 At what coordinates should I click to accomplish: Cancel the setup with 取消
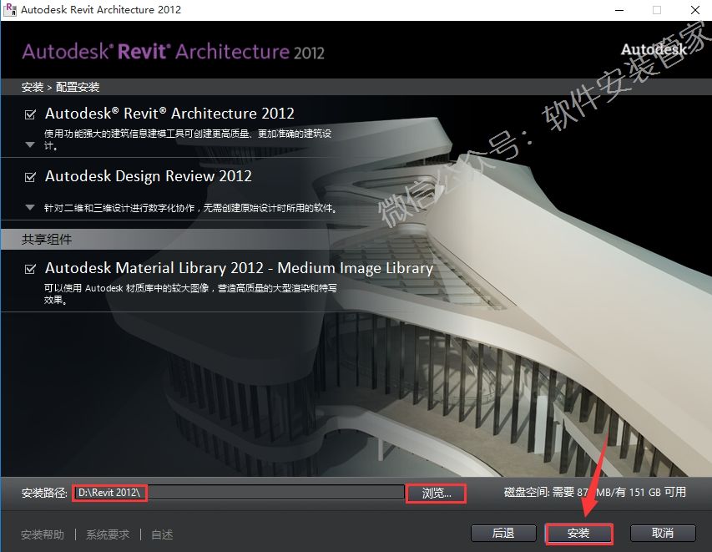(x=663, y=533)
